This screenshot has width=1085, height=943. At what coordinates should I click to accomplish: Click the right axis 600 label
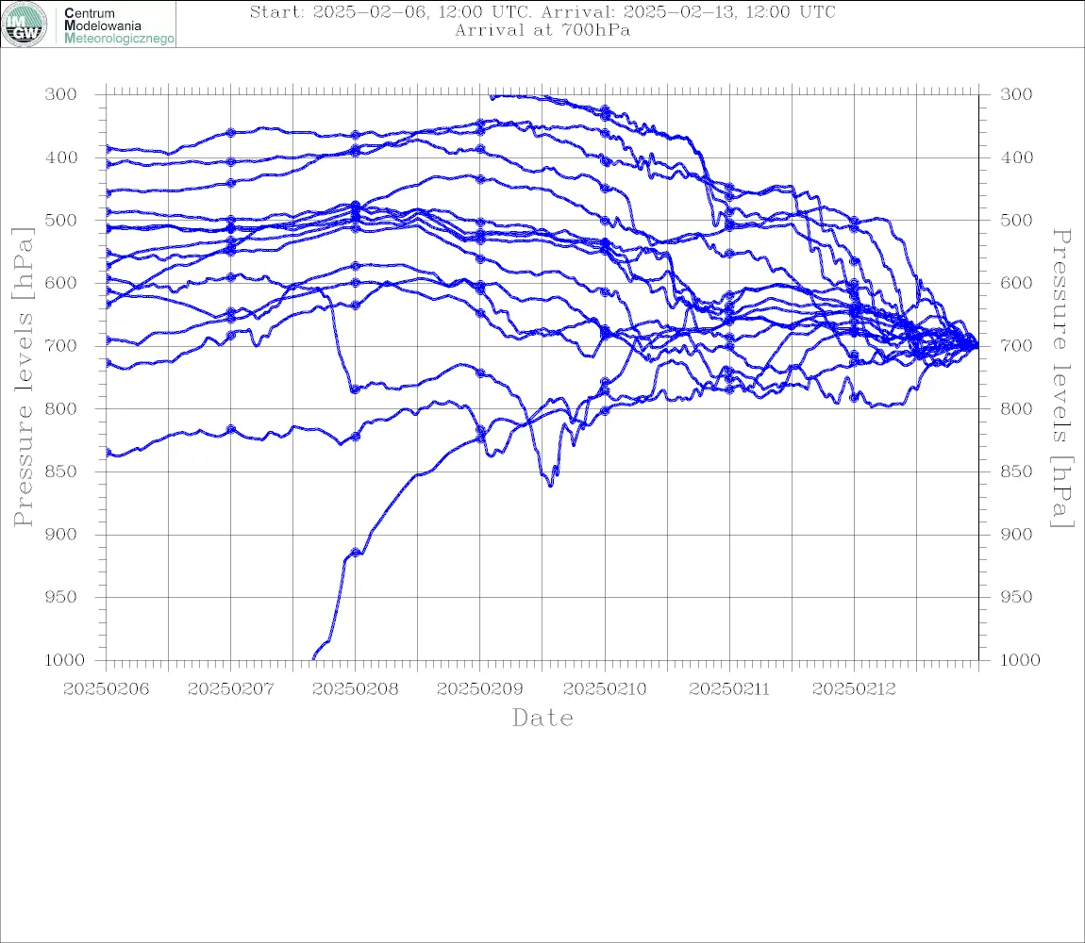[1016, 283]
